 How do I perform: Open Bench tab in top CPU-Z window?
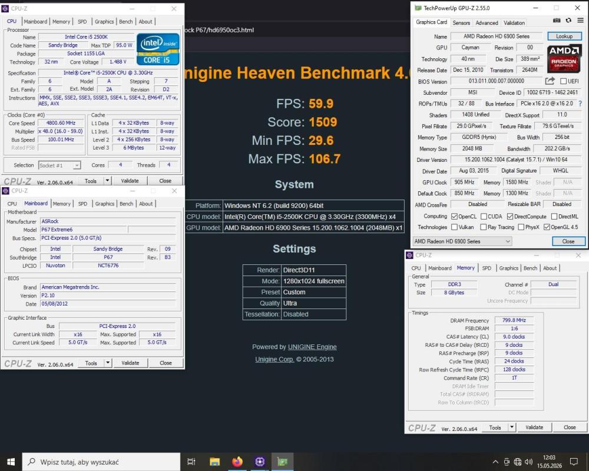(x=126, y=21)
